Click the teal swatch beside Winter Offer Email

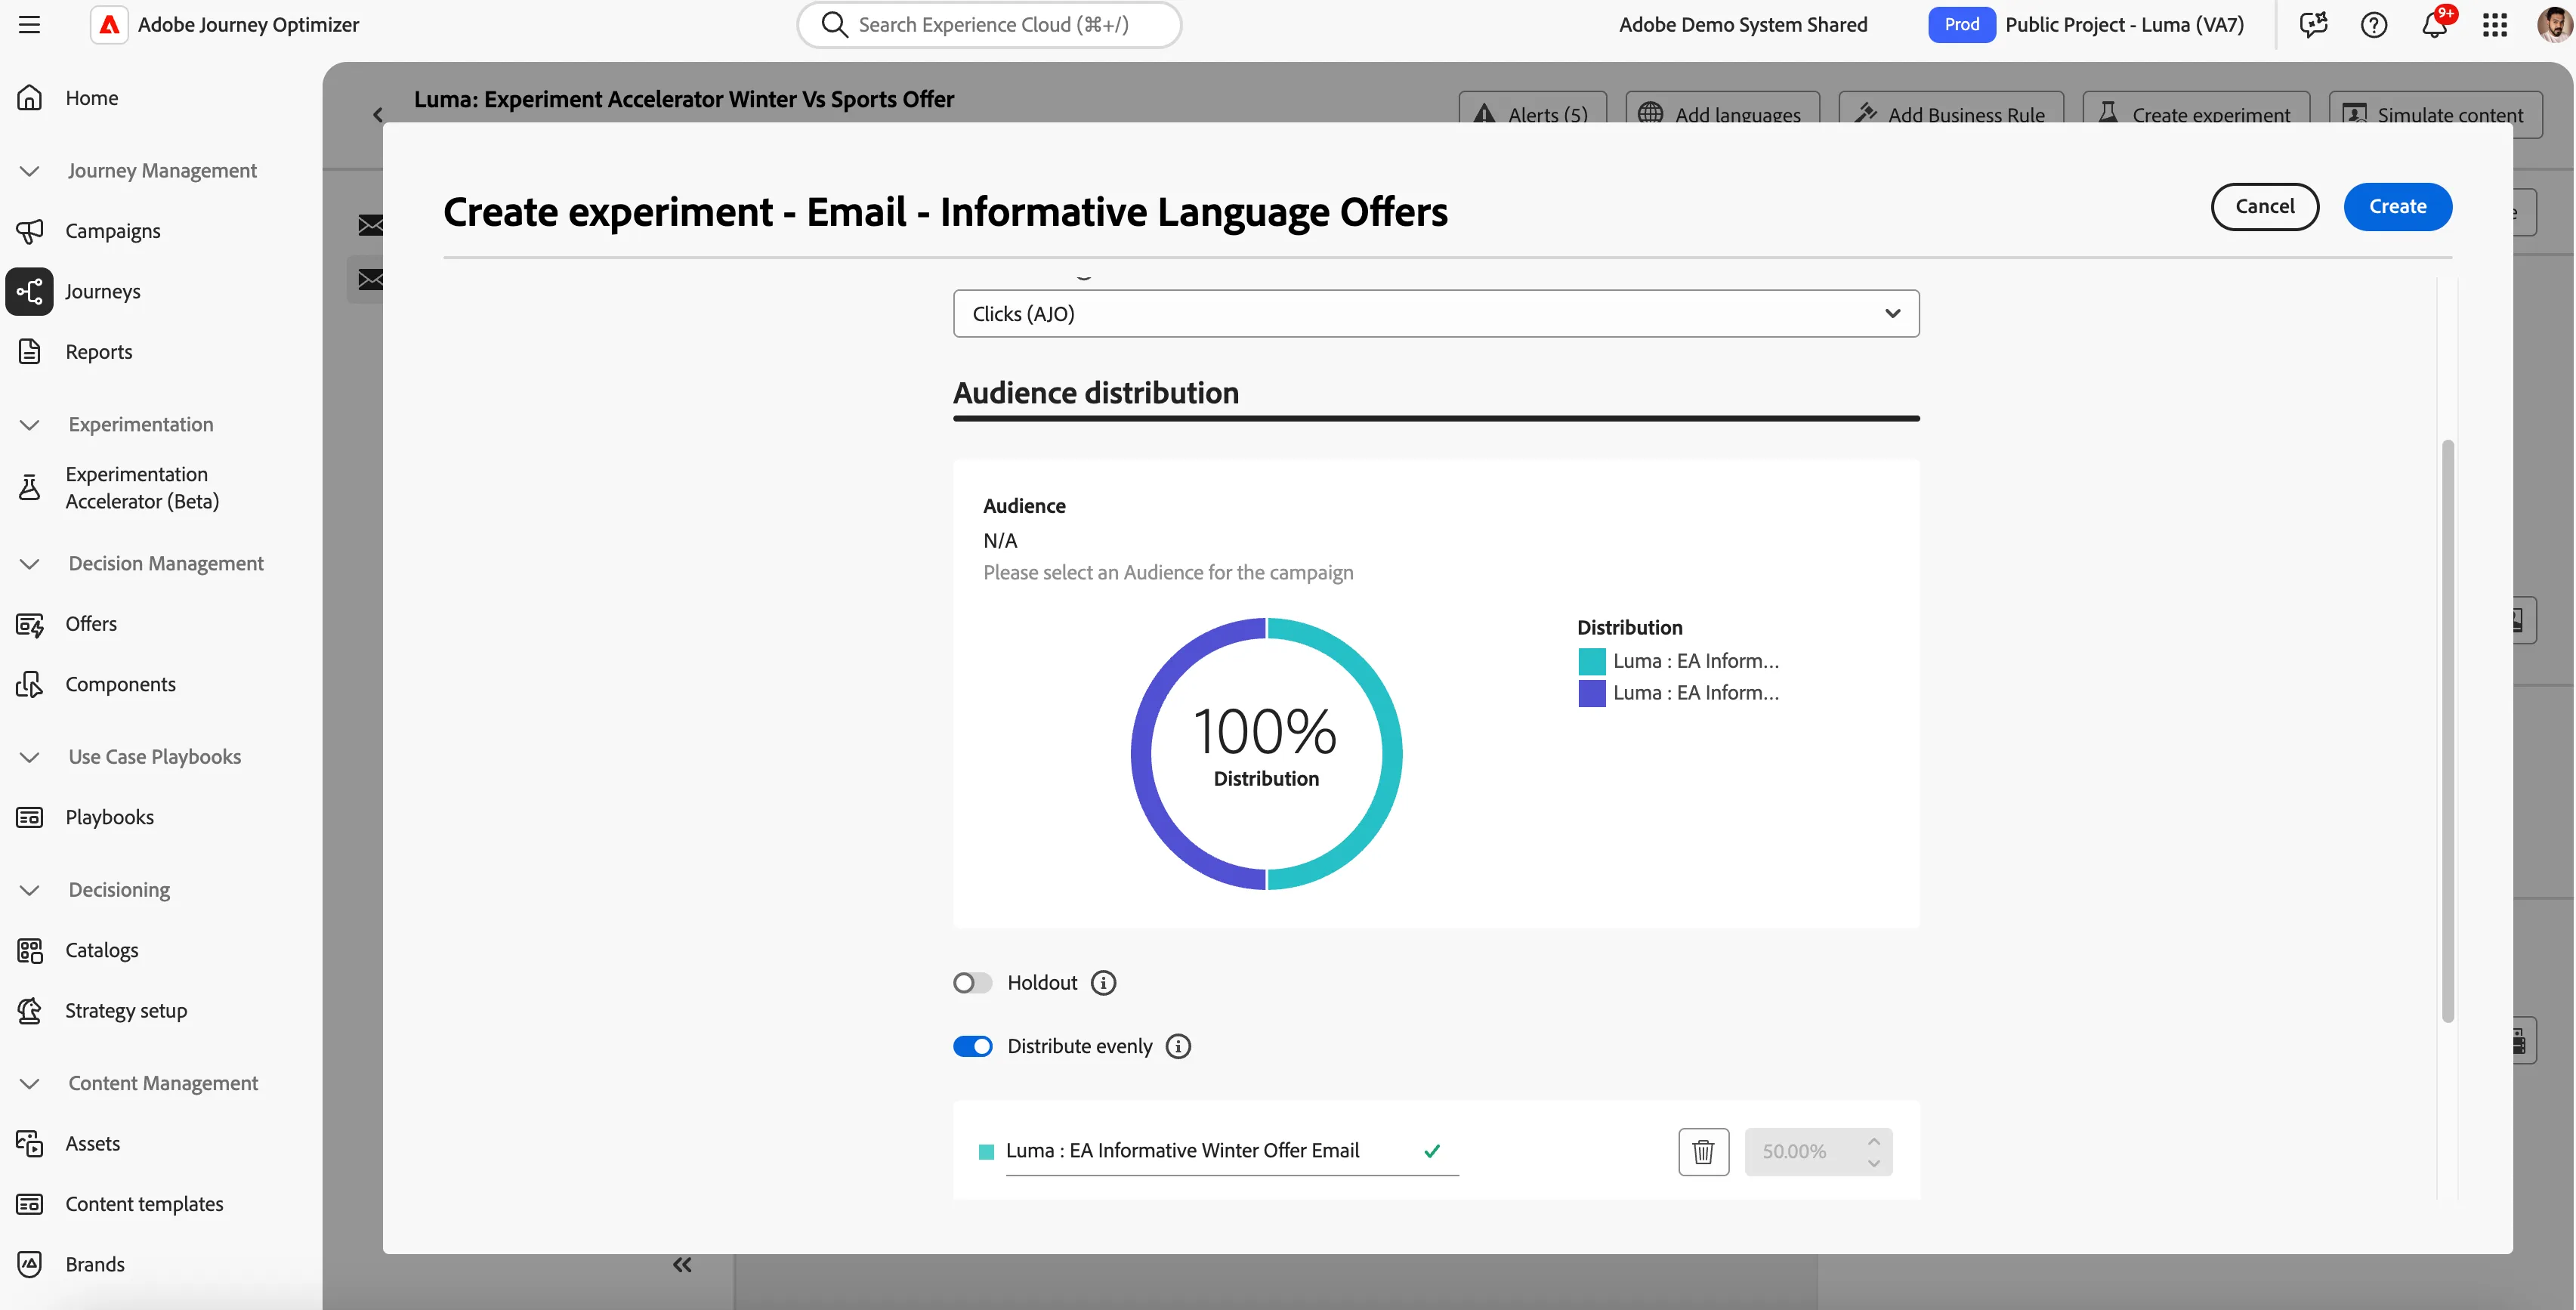[x=986, y=1152]
